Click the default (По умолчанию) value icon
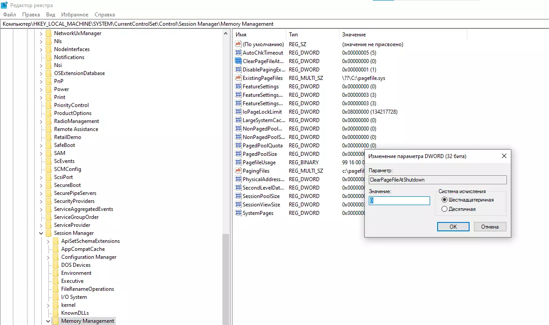This screenshot has height=325, width=549. coord(238,44)
